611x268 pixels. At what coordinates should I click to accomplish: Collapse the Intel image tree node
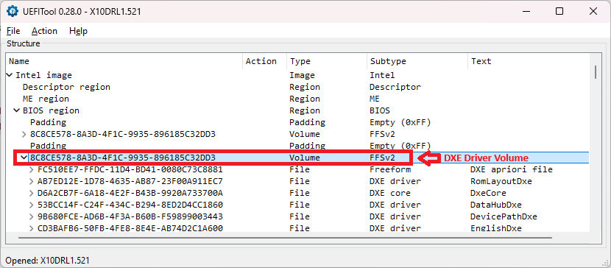pos(9,75)
